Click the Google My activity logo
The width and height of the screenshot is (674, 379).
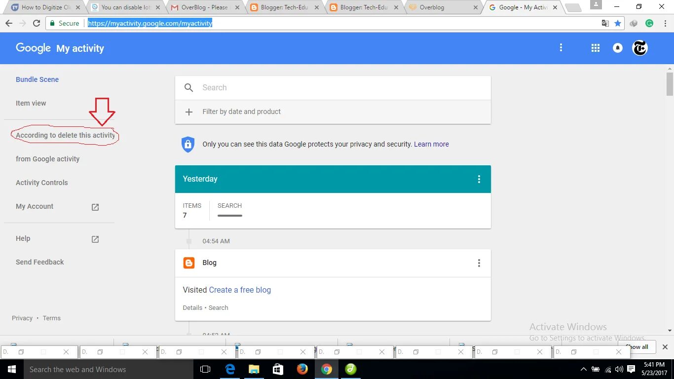click(x=60, y=48)
